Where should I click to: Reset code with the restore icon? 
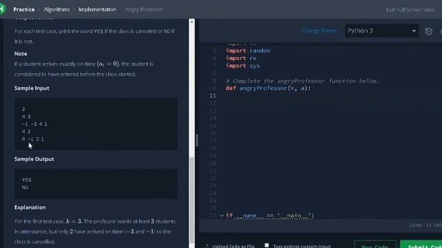click(x=428, y=31)
